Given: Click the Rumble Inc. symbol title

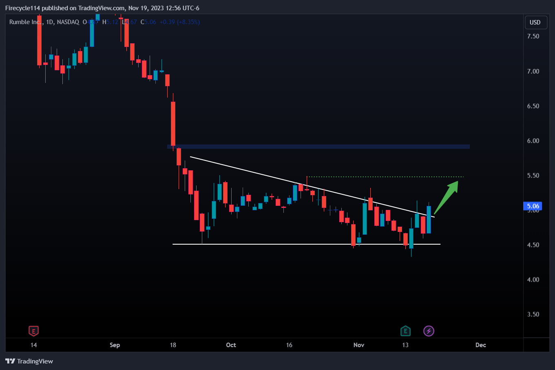Looking at the screenshot, I should coord(26,22).
